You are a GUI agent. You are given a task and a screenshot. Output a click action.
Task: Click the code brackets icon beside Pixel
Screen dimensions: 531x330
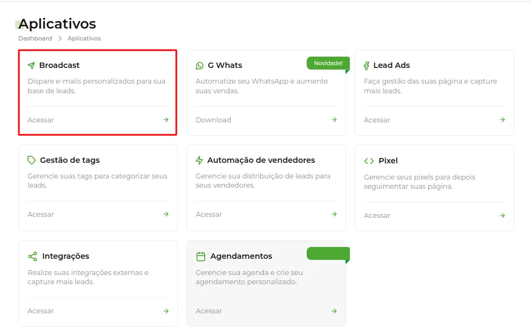coord(369,161)
